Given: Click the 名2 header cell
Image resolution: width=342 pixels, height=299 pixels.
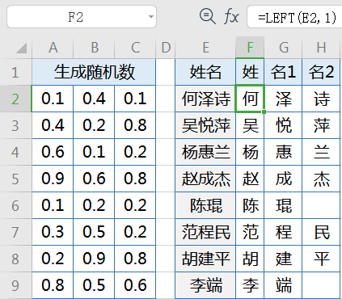Looking at the screenshot, I should [x=321, y=73].
